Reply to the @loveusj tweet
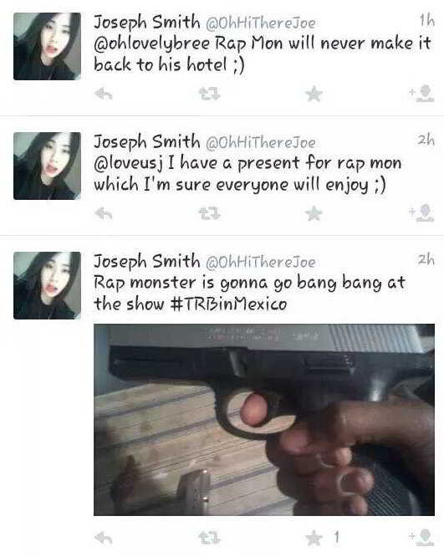444x557 pixels. tap(104, 214)
